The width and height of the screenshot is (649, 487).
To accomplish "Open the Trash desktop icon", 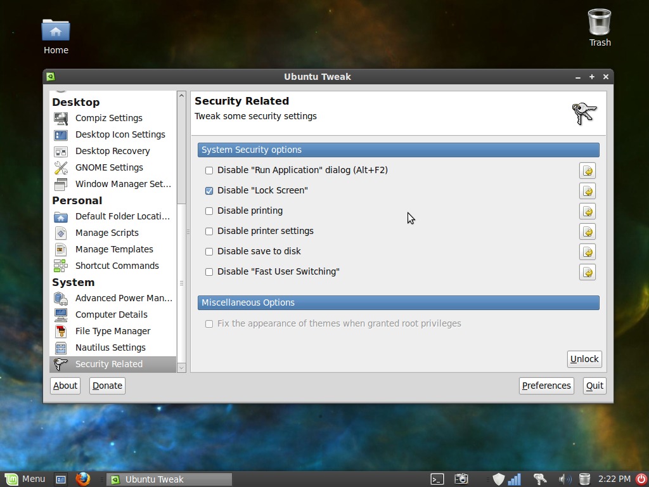I will click(600, 28).
